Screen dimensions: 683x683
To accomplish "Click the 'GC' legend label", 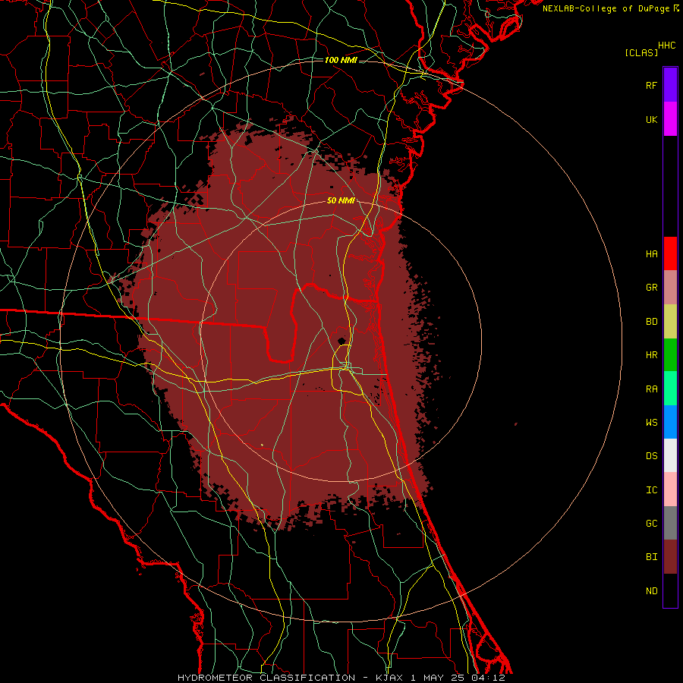I will 651,524.
